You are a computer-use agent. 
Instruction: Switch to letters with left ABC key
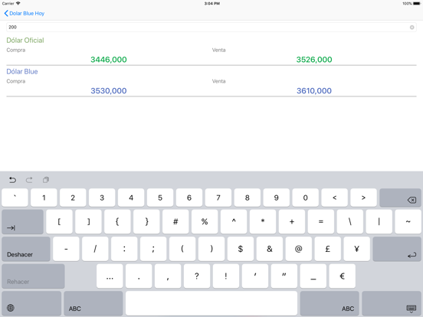click(93, 303)
